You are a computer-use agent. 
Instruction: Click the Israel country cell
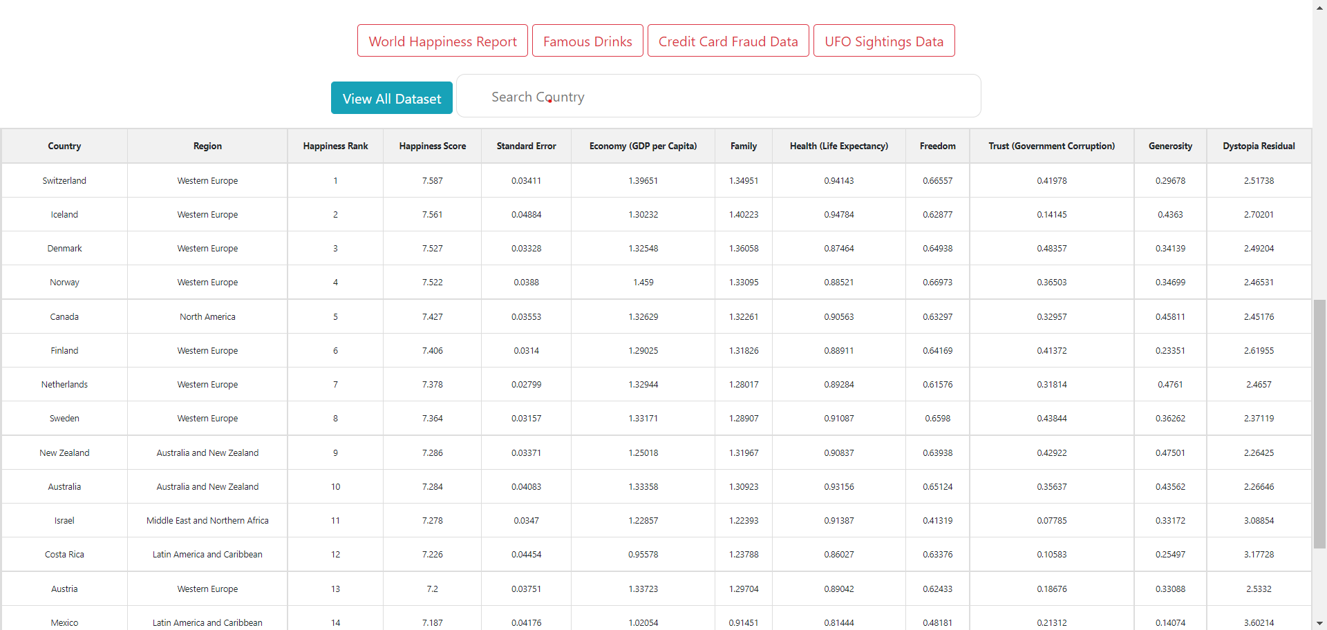64,520
